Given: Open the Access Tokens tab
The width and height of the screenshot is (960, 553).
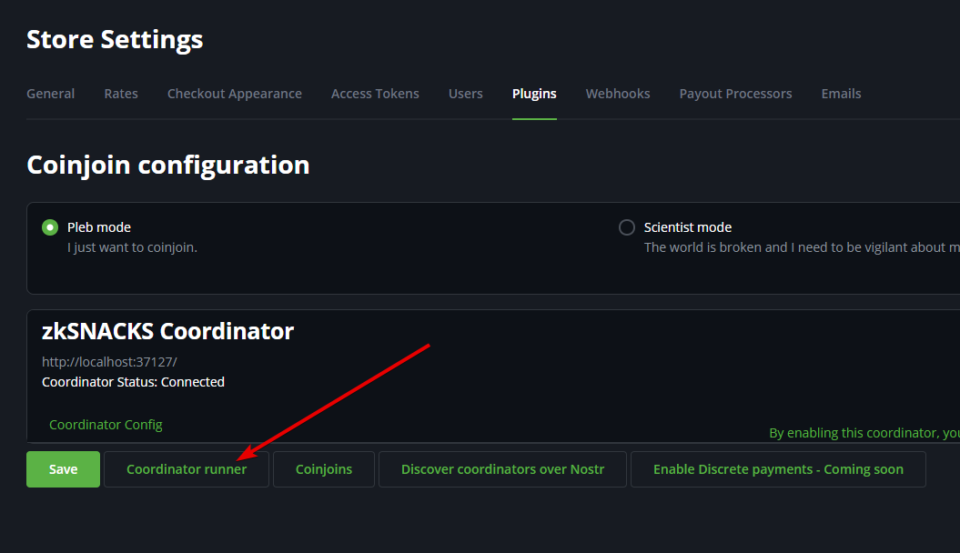Looking at the screenshot, I should coord(375,94).
